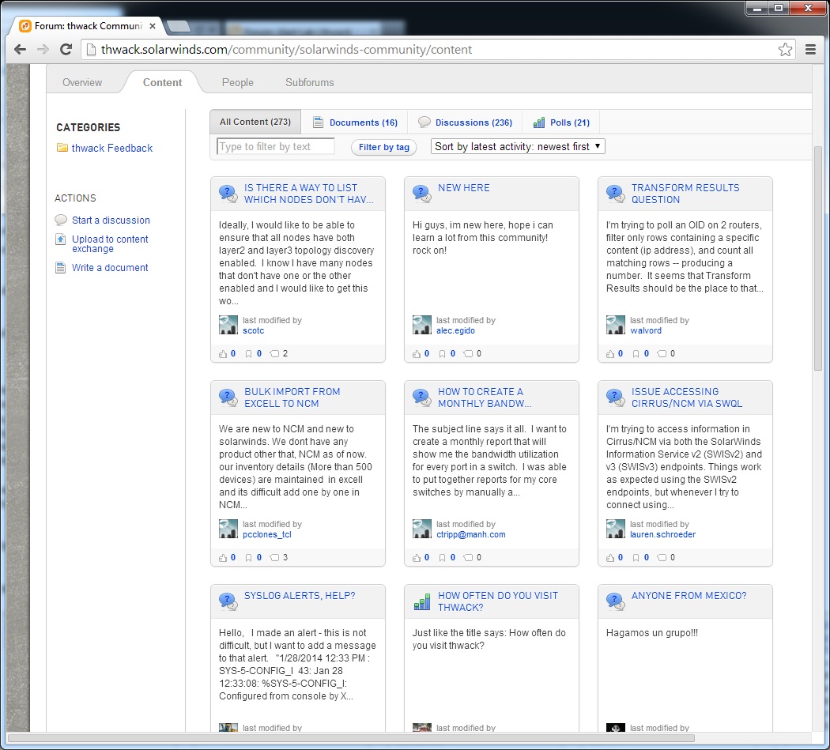
Task: Click the Discussions tab bubble icon
Action: (424, 122)
